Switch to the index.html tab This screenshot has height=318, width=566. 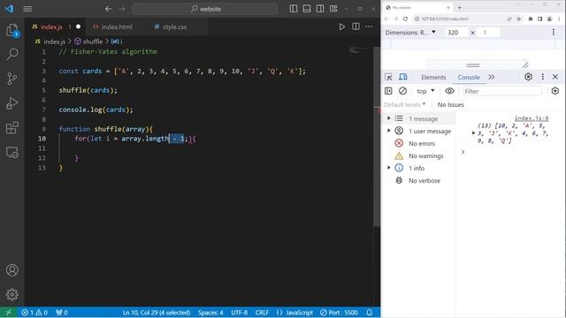116,26
